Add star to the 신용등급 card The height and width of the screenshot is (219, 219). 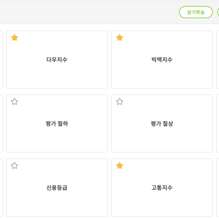(14, 166)
